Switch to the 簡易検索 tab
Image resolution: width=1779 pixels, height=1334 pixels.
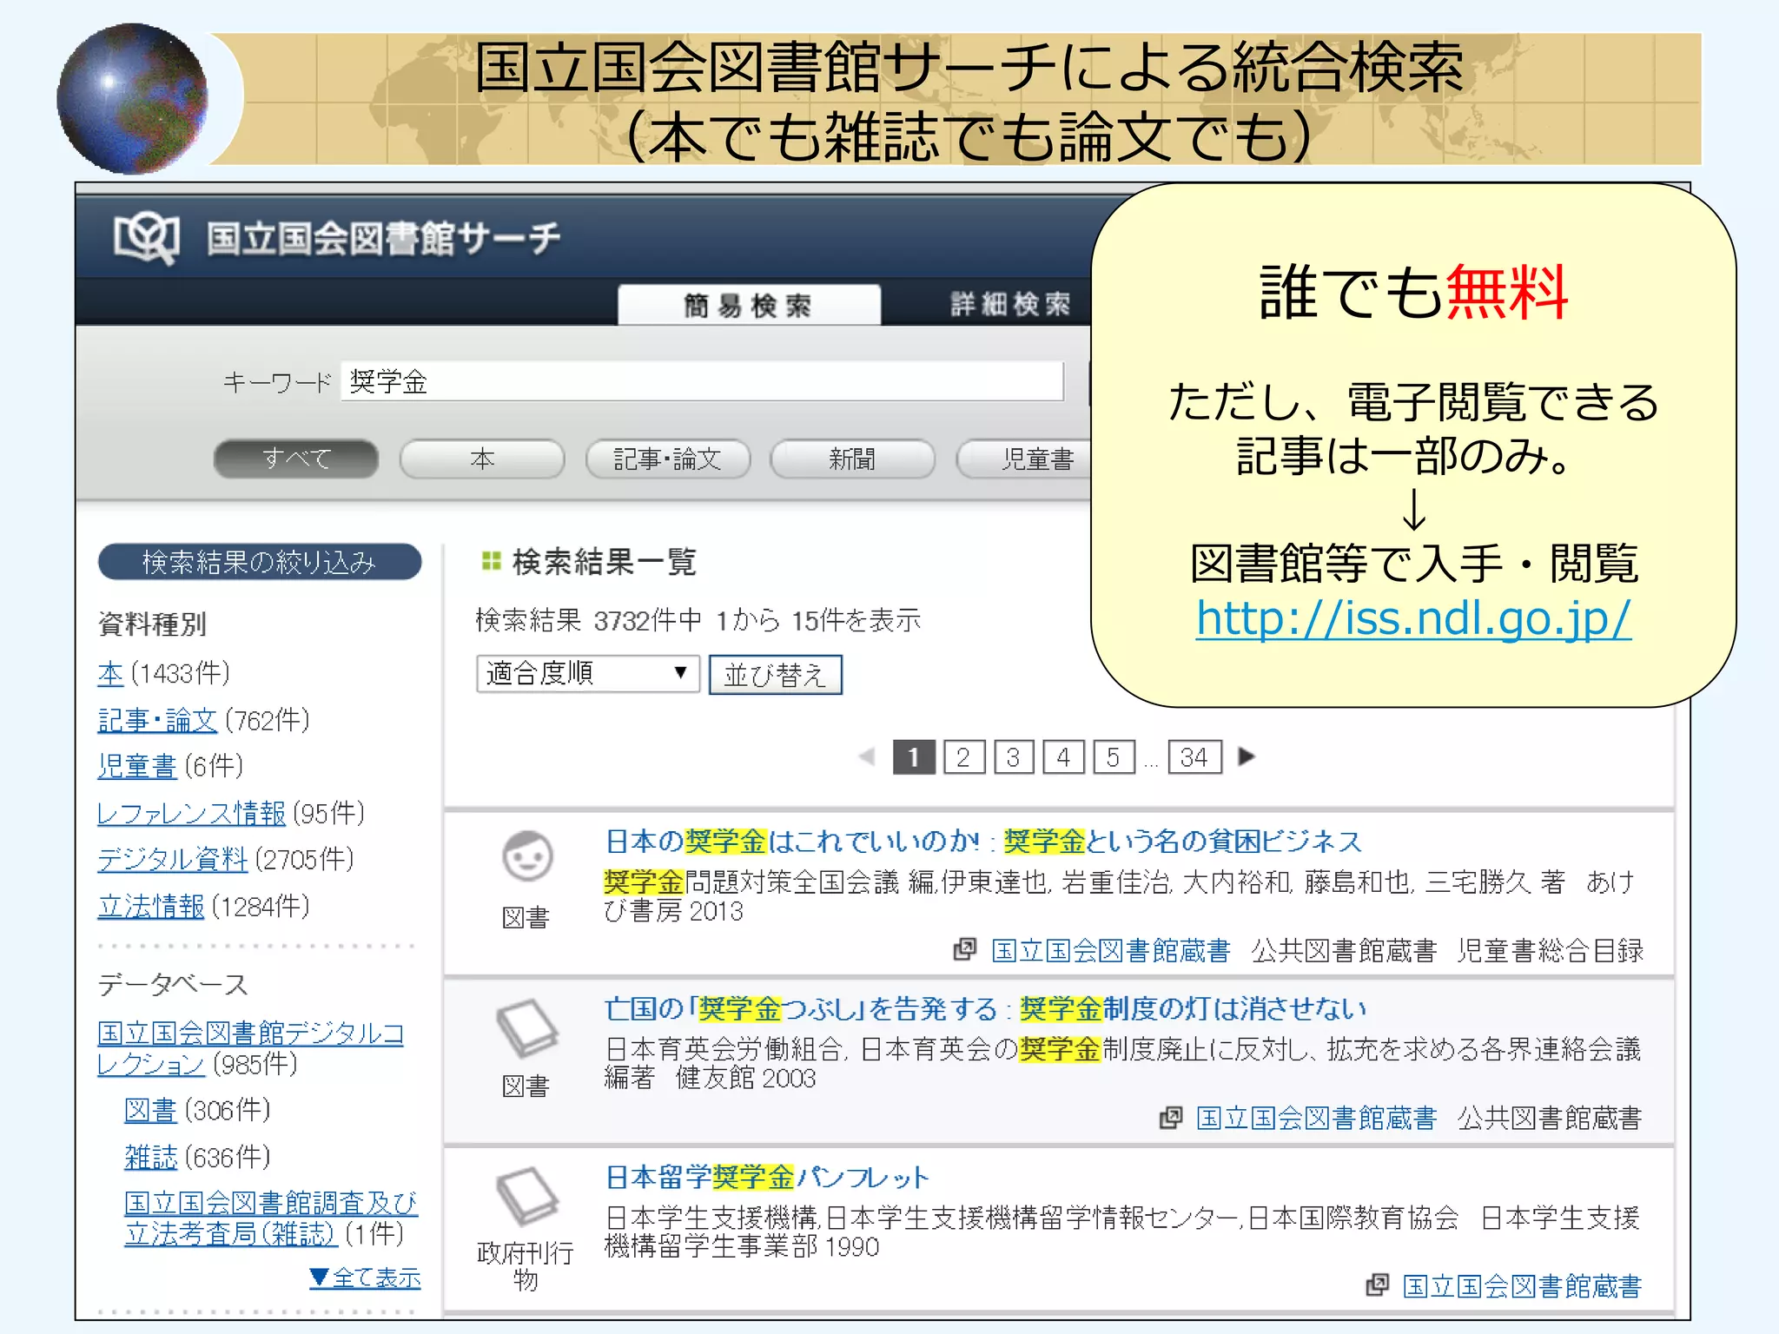click(749, 305)
